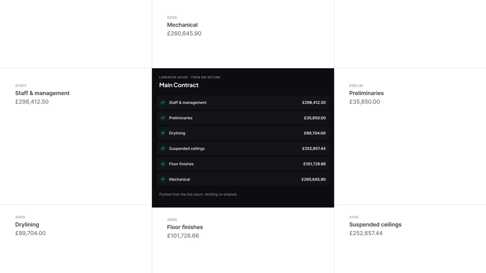Image resolution: width=486 pixels, height=273 pixels.
Task: Click £298,412.50 under Staff & management card
Action: pyautogui.click(x=32, y=102)
